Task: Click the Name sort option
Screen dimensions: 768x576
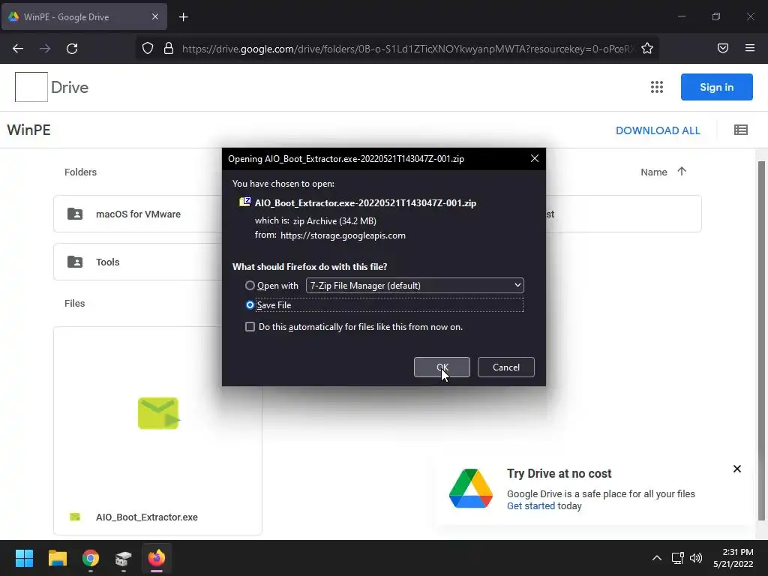Action: tap(654, 172)
